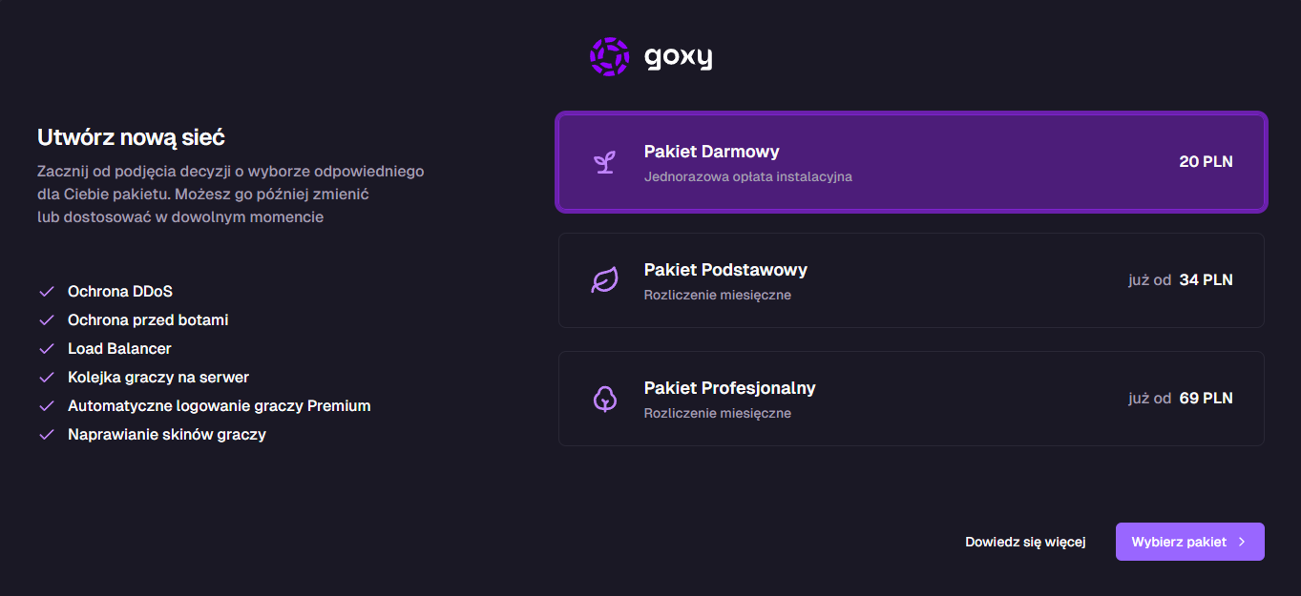Click the tree icon on Pakiet Profesjonalny
Image resolution: width=1301 pixels, height=596 pixels.
(604, 399)
